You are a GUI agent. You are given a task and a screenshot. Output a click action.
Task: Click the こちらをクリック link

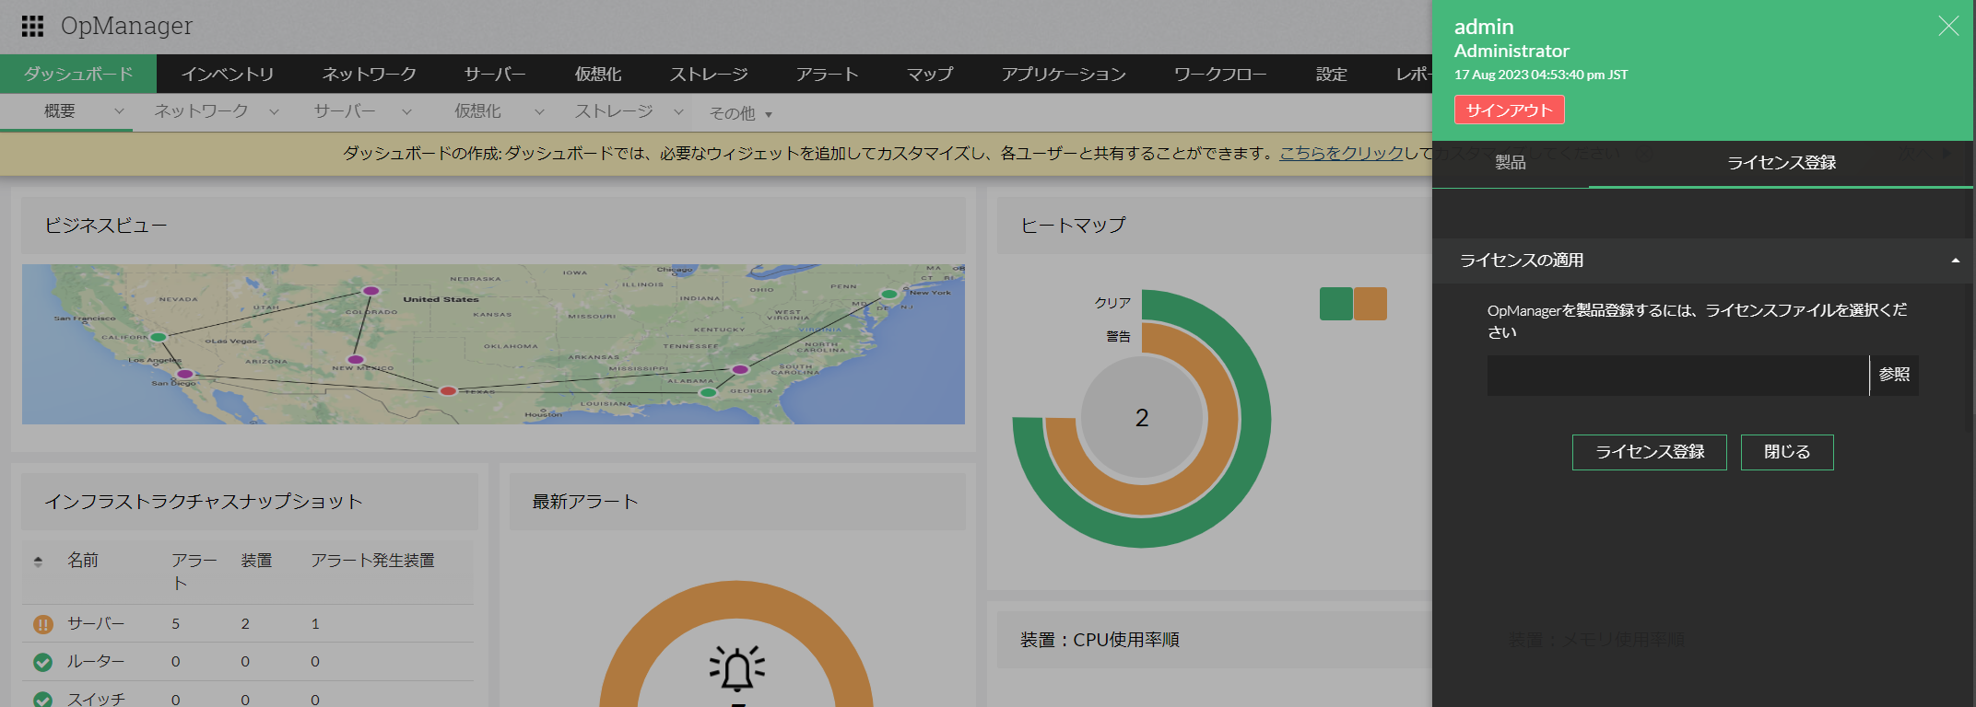coord(1341,153)
